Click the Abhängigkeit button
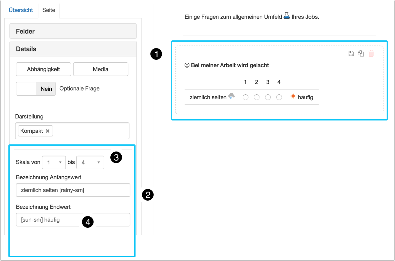Image resolution: width=395 pixels, height=261 pixels. click(x=44, y=69)
